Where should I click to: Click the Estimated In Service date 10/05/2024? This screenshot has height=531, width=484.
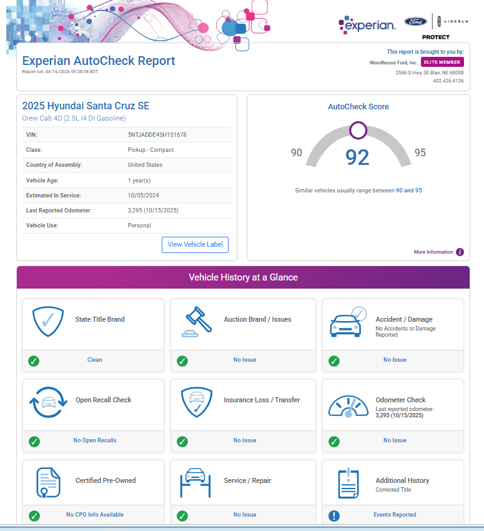(143, 196)
